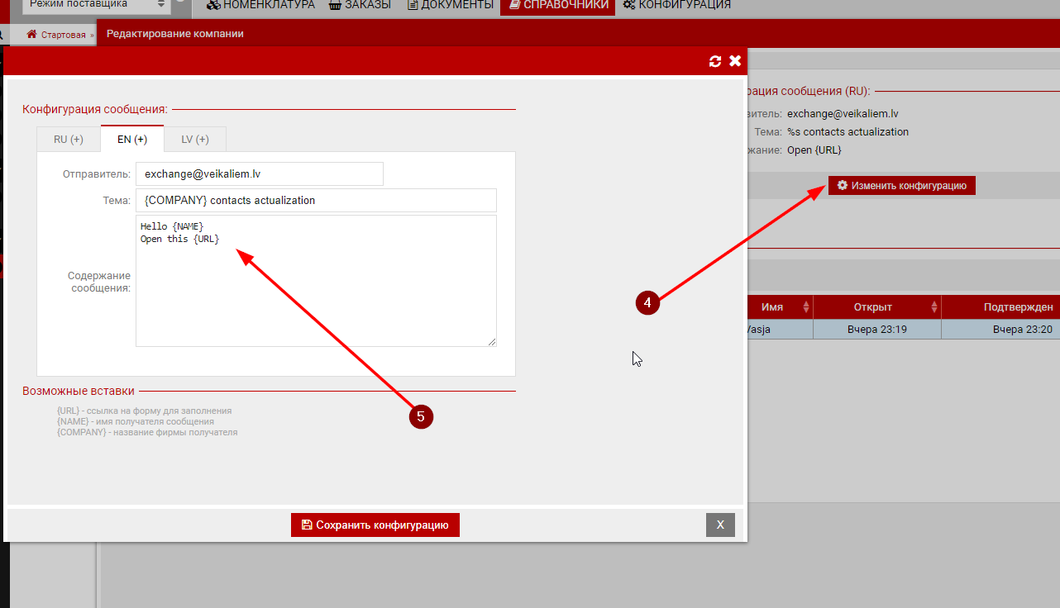The width and height of the screenshot is (1060, 608).
Task: Click the basket icon for Заказы
Action: point(335,5)
